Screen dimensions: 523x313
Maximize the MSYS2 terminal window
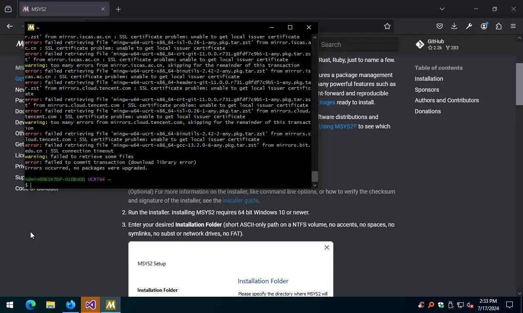tap(290, 27)
